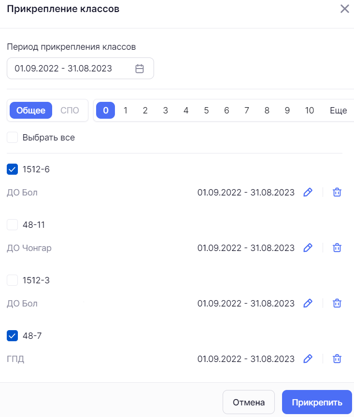This screenshot has width=354, height=417.
Task: Uncheck class 1512-6 checkbox
Action: point(12,169)
